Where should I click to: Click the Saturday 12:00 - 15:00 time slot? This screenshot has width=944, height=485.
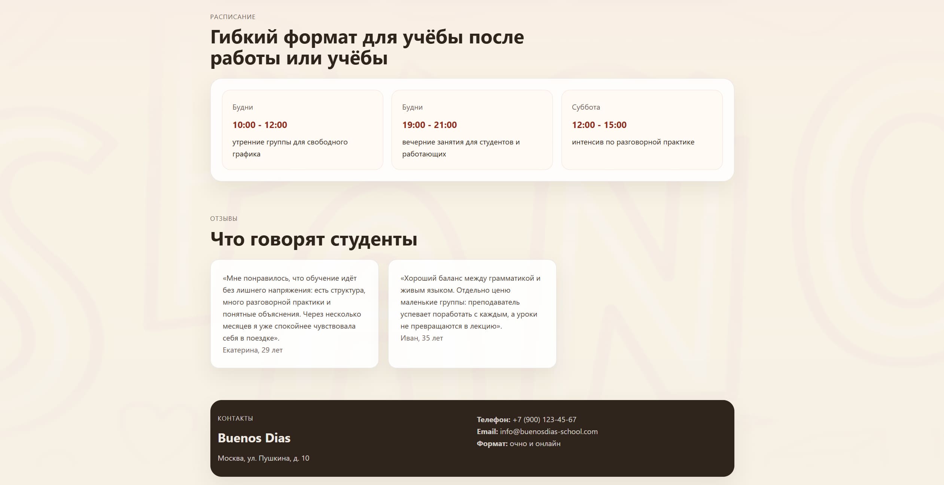click(599, 125)
